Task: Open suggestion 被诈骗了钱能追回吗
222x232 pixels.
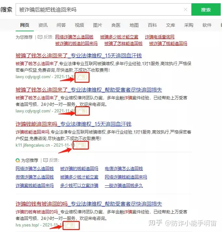Action: coord(168,44)
